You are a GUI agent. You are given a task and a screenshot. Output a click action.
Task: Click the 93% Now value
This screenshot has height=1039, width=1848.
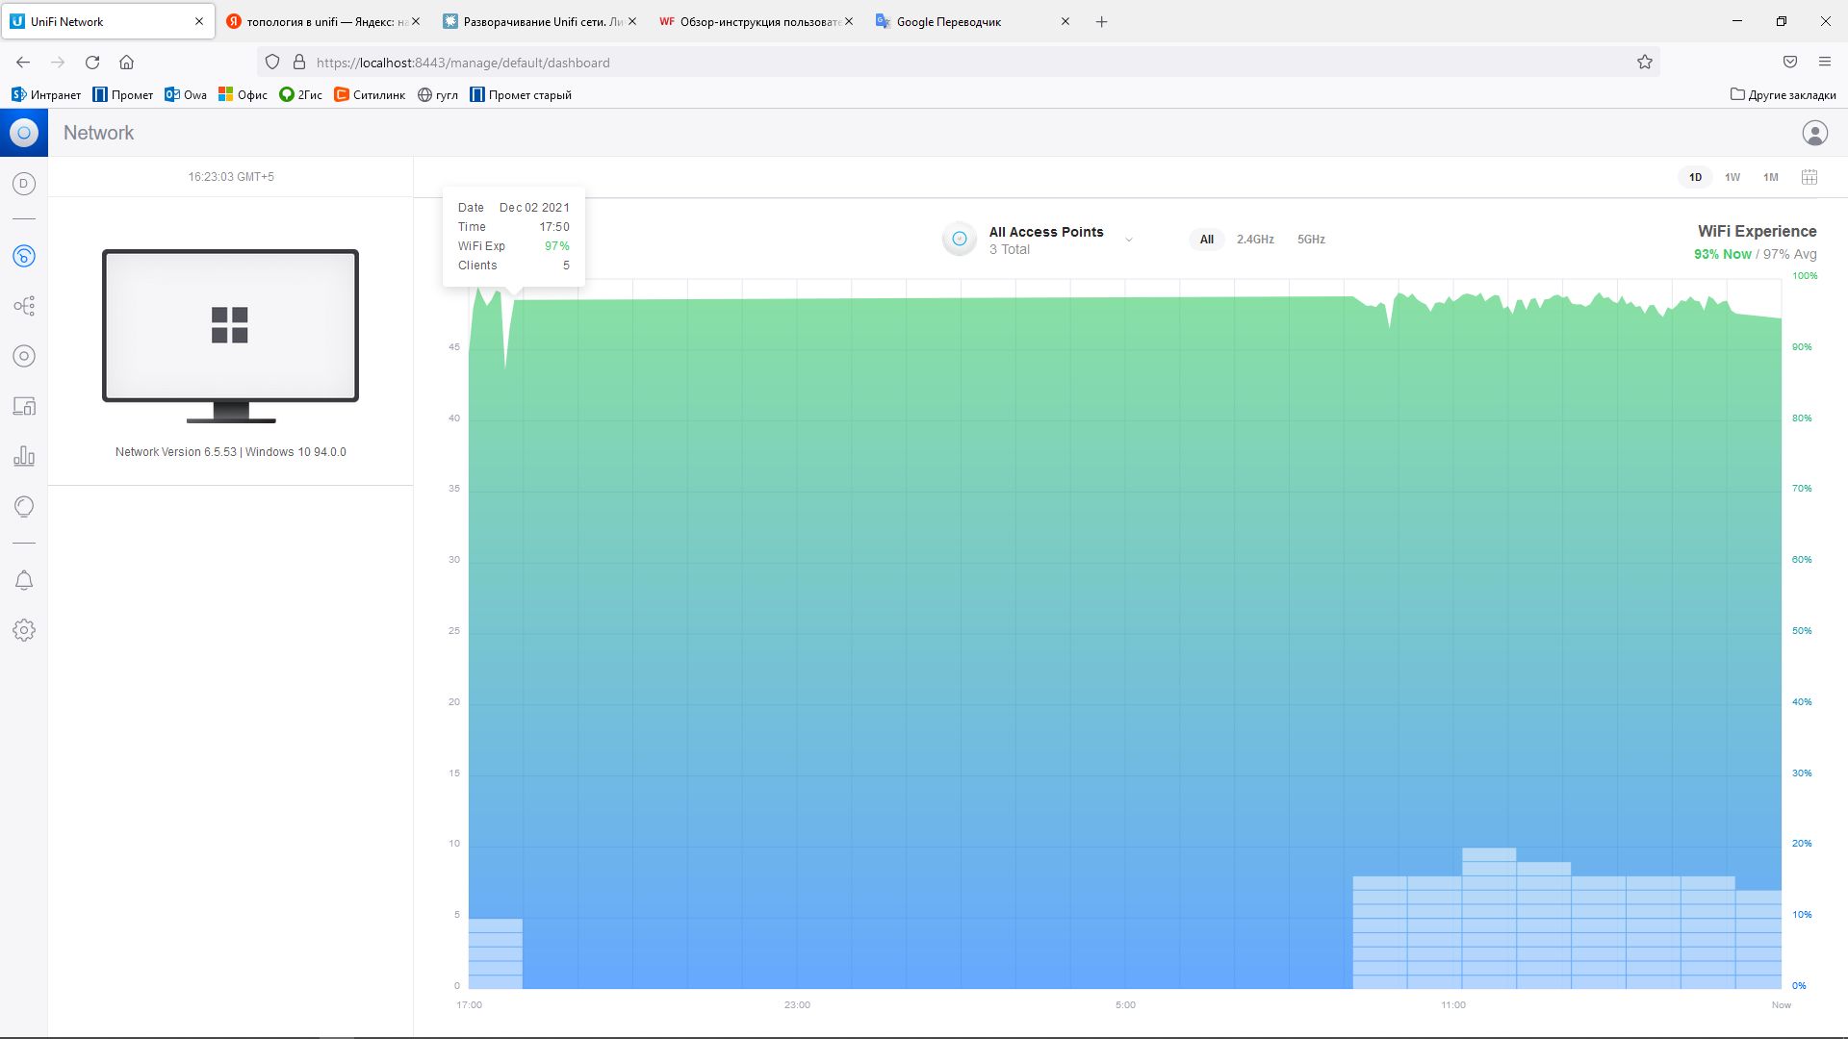click(1722, 254)
